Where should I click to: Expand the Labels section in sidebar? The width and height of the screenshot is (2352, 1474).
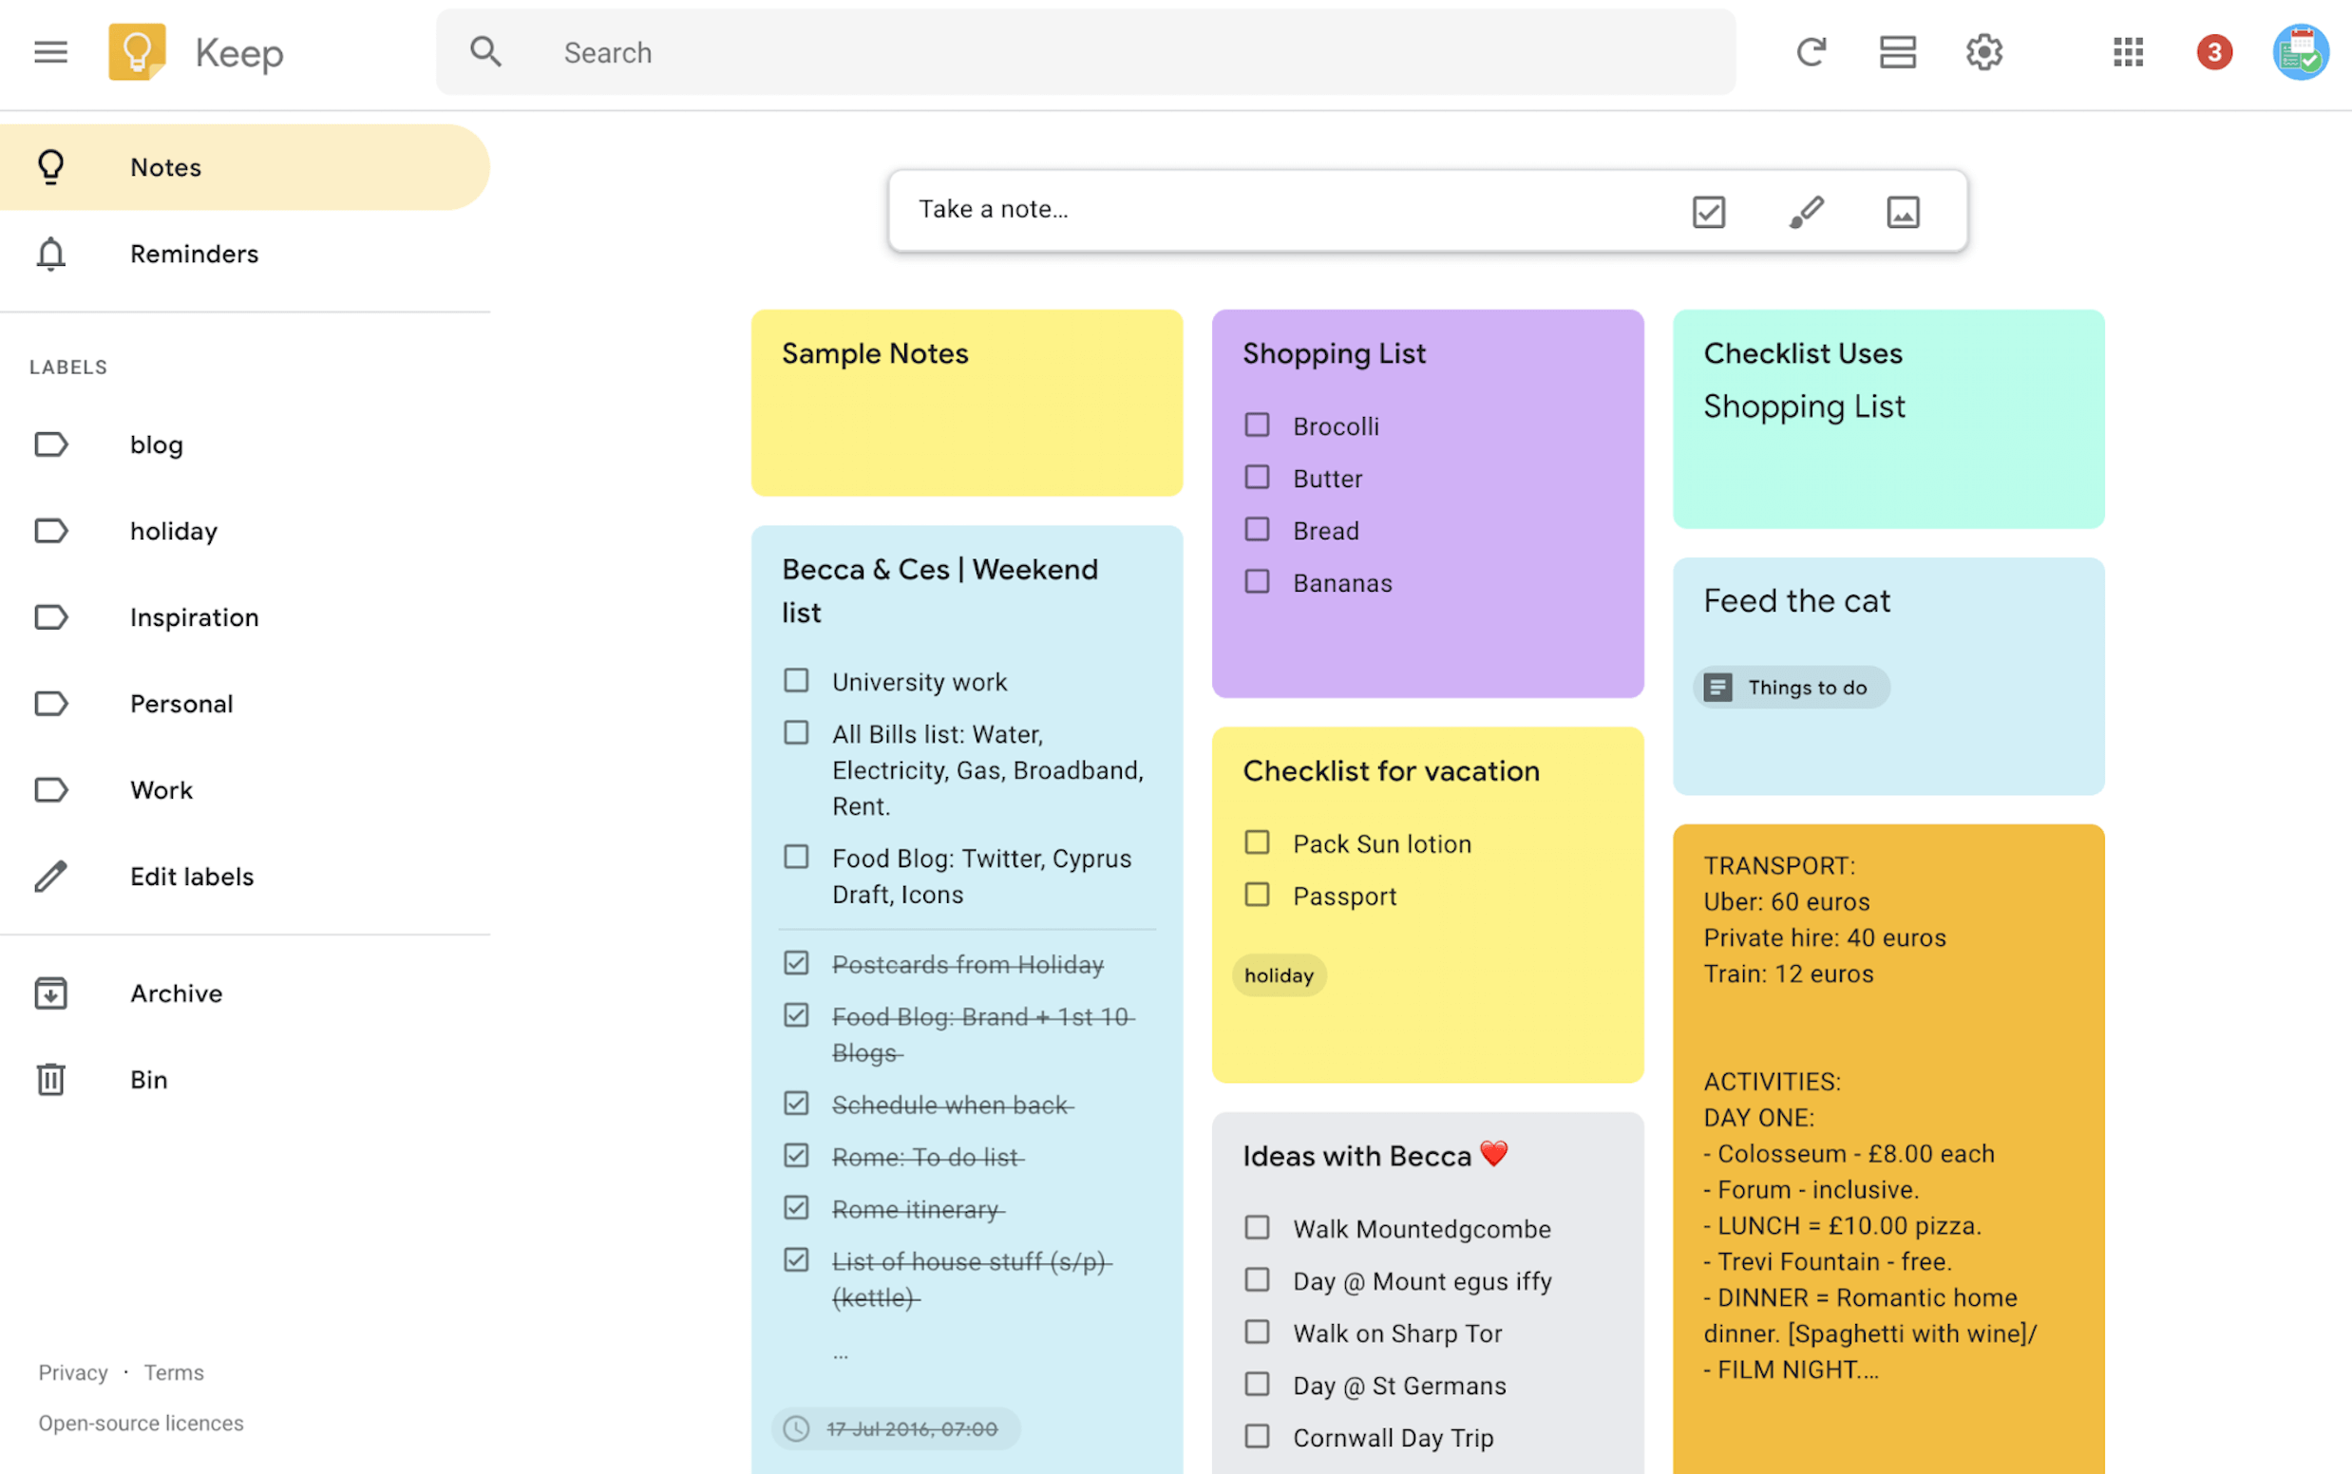[x=68, y=367]
